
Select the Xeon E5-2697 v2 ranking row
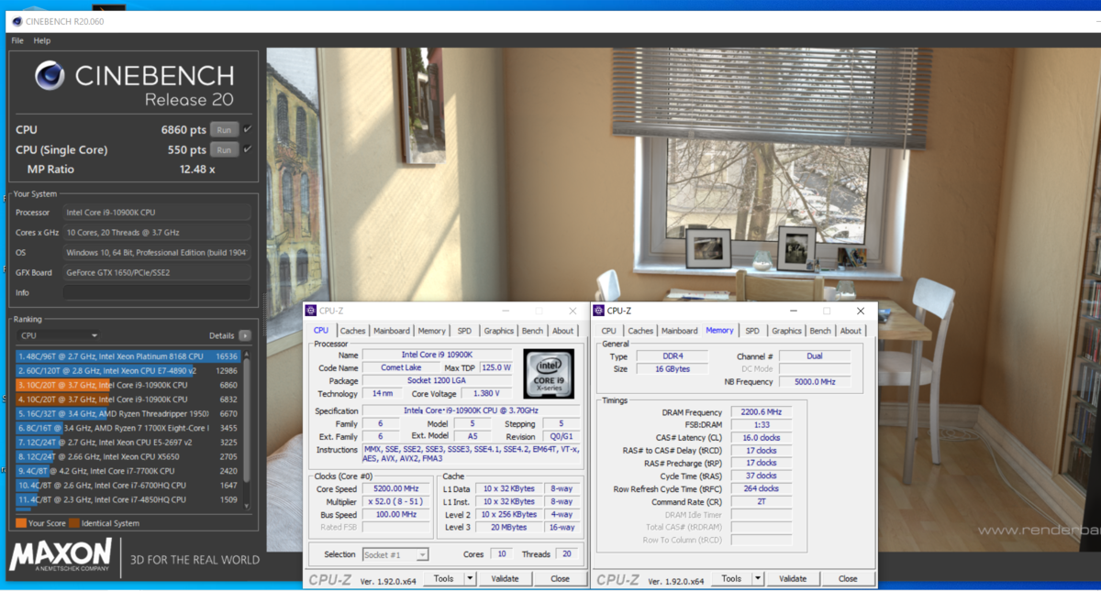(x=128, y=443)
